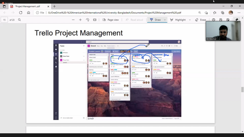Screen dimensions: 244x137
Task: Toggle the Highlight tool
Action: (x=178, y=20)
